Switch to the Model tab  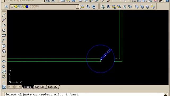(28, 87)
